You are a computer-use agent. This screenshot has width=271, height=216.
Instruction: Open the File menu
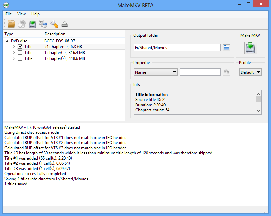pos(9,14)
